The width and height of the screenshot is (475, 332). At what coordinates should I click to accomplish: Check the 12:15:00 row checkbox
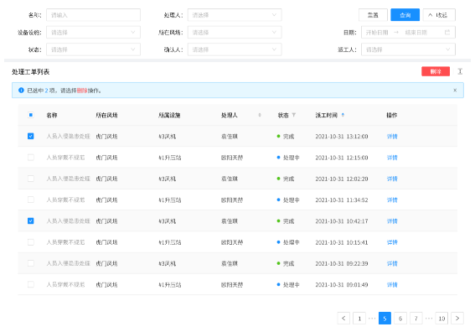31,158
